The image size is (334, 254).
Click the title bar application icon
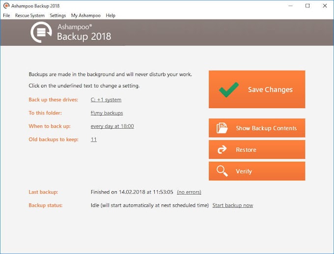click(6, 6)
